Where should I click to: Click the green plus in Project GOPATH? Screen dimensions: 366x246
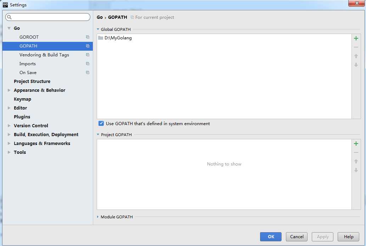[x=356, y=144]
